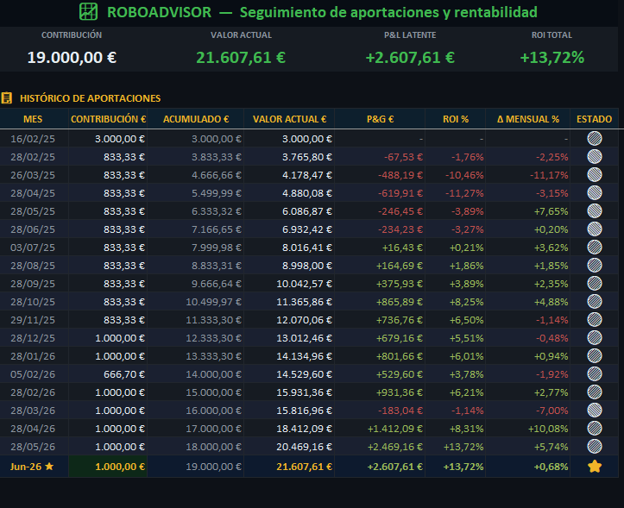Click the status icon in the 28/09/25 row

click(595, 284)
